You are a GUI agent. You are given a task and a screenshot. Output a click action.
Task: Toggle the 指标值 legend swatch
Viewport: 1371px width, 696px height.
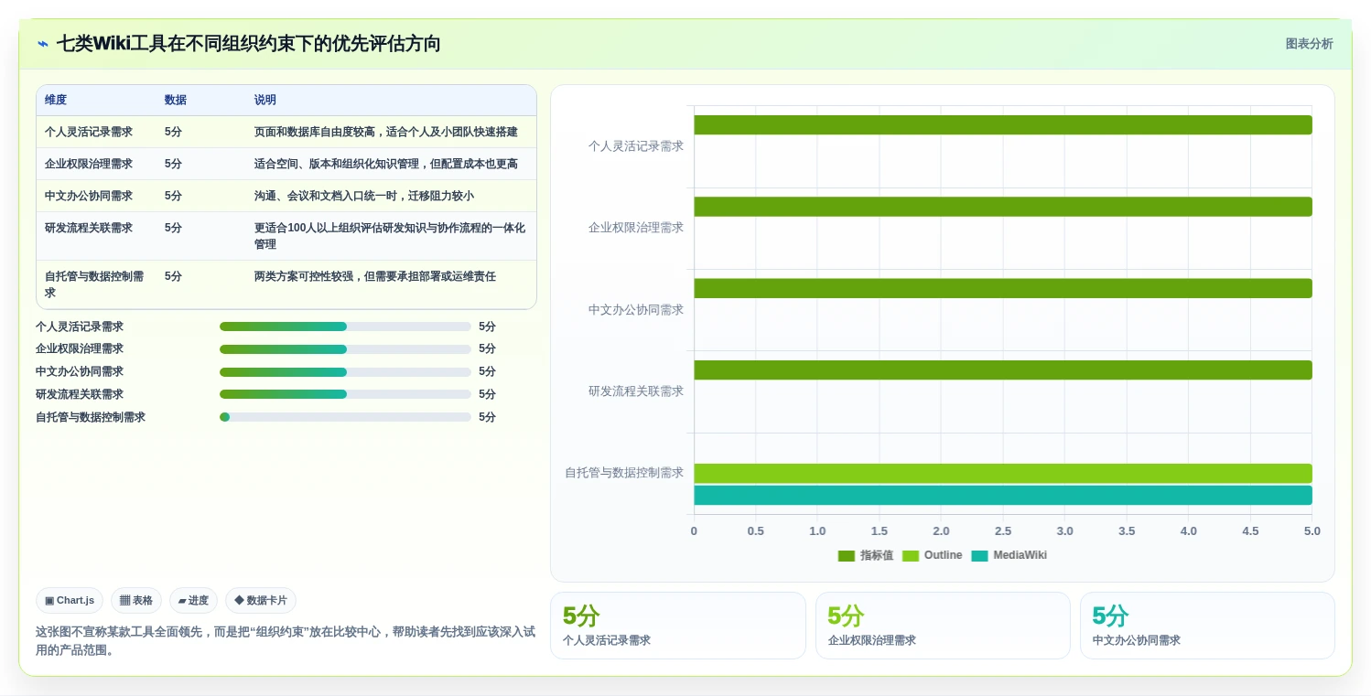pyautogui.click(x=847, y=556)
